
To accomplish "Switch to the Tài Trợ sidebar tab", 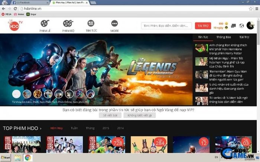I will [244, 37].
